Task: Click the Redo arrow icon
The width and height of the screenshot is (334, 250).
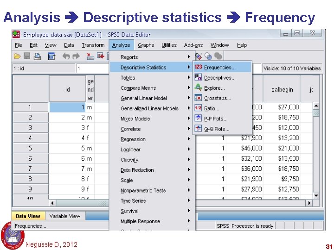Action: tap(76, 56)
